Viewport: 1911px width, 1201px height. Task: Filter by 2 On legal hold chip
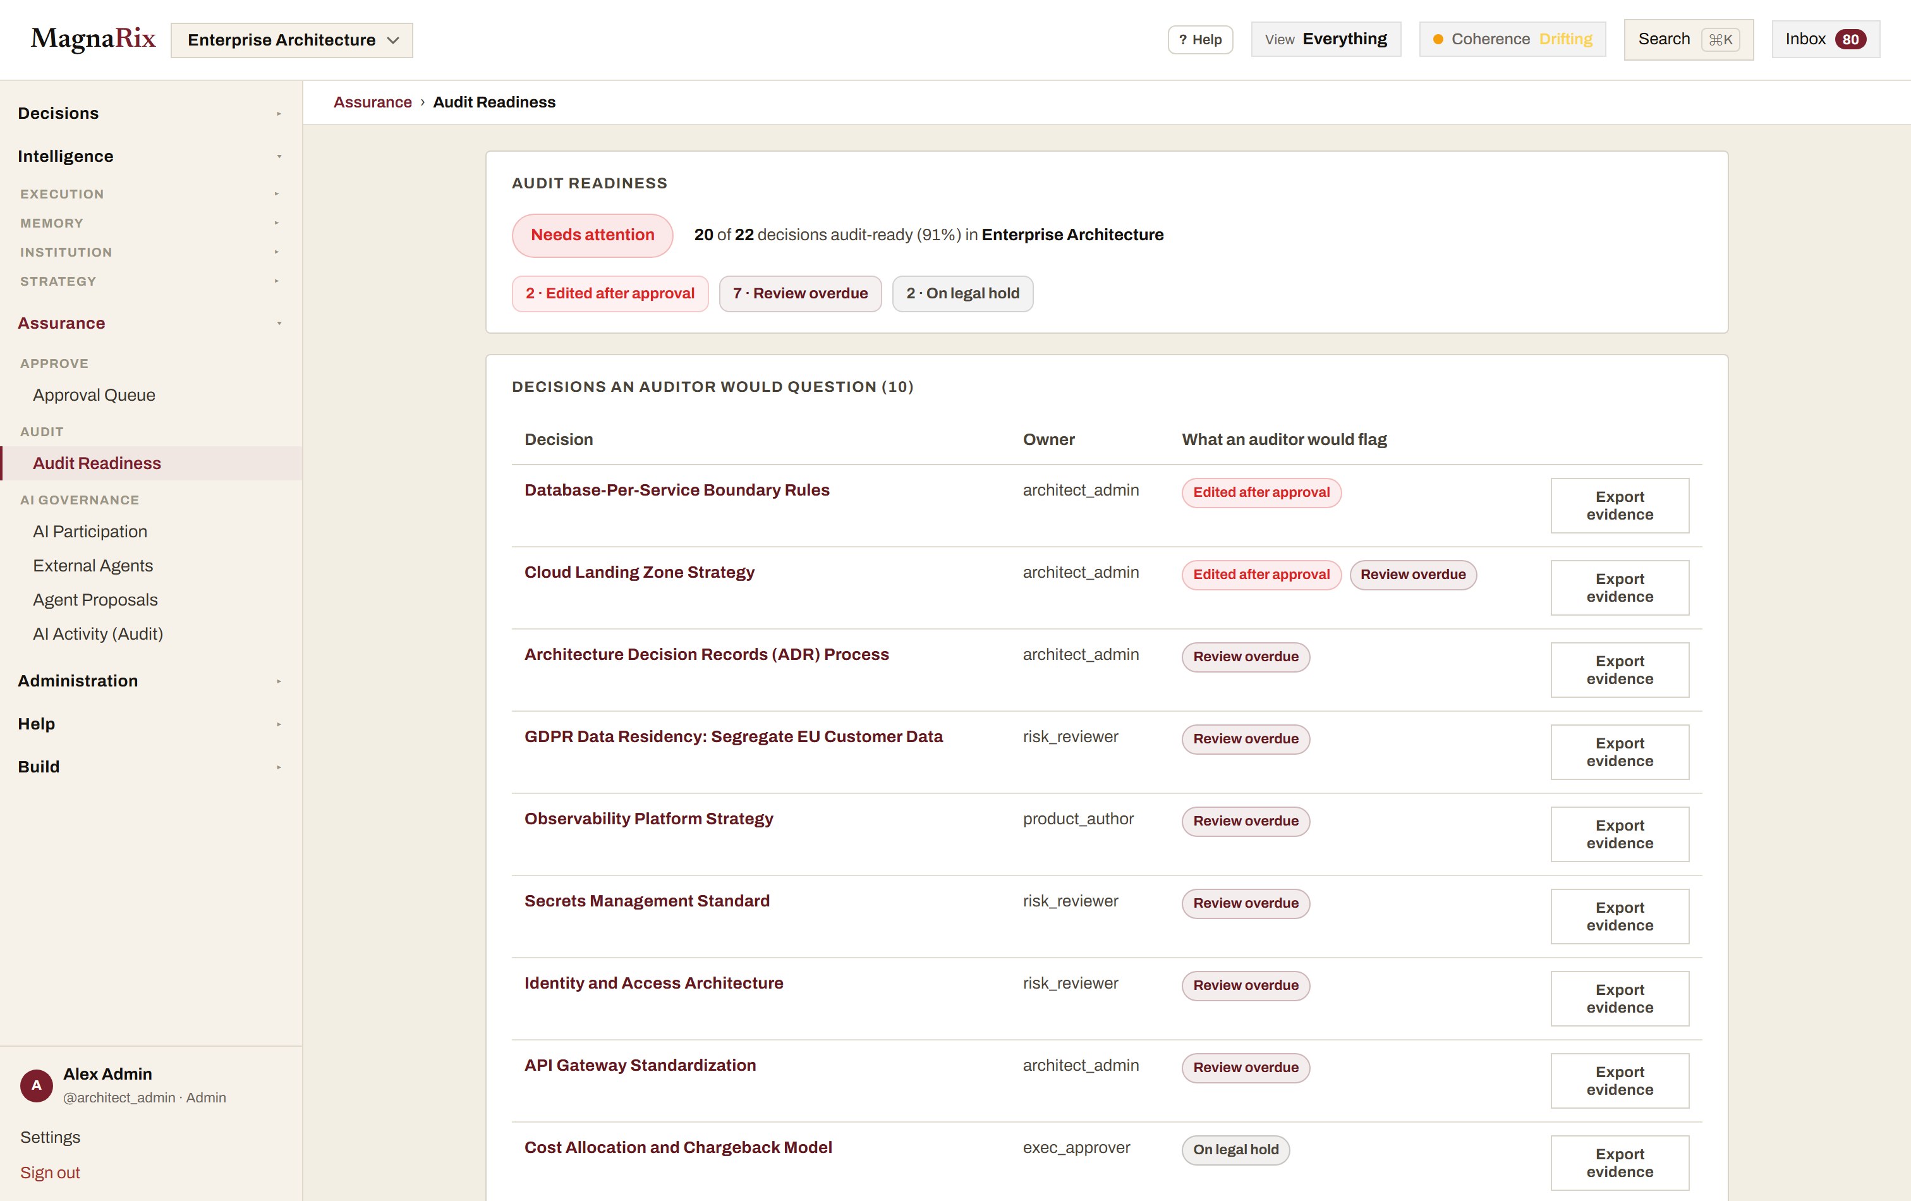(x=962, y=294)
